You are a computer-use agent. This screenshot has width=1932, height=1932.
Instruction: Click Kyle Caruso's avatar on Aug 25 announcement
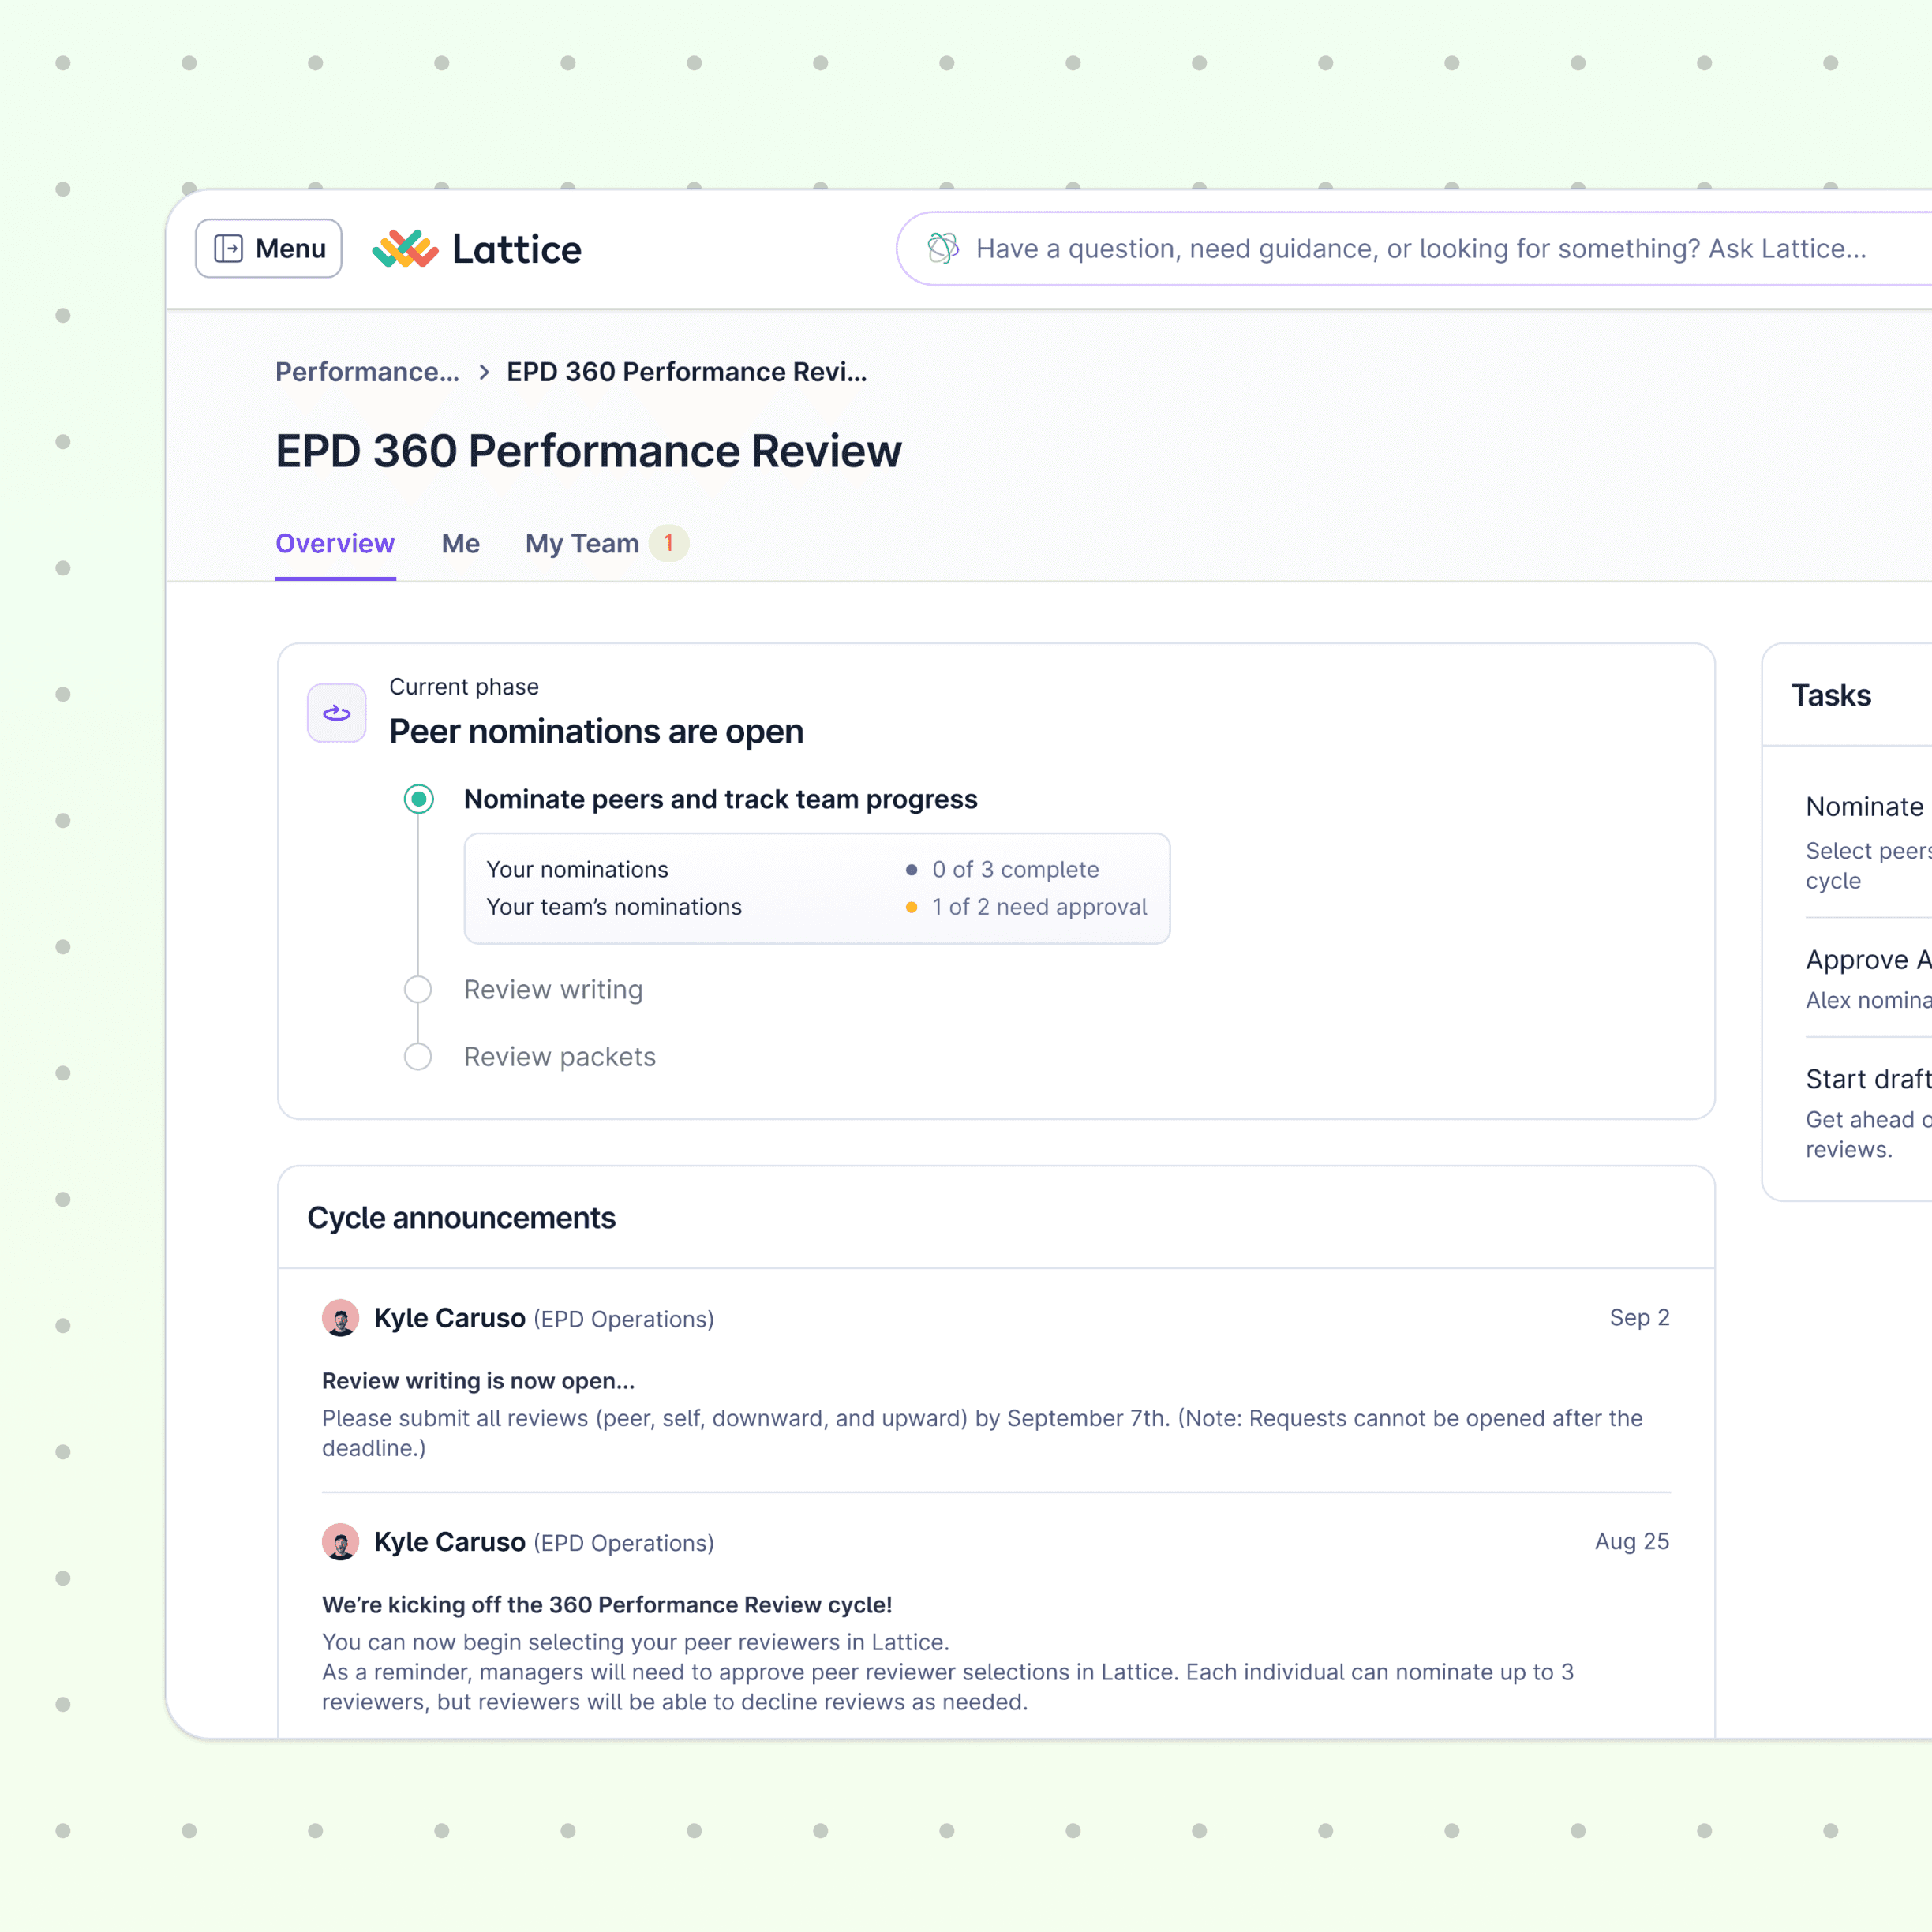coord(340,1542)
